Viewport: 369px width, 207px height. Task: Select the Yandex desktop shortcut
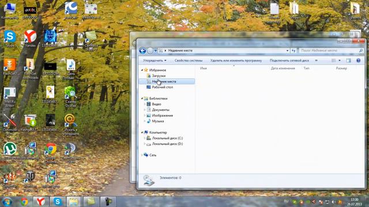coord(30,39)
